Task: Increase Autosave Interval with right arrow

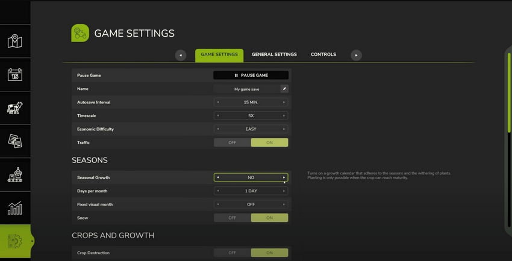Action: click(284, 102)
